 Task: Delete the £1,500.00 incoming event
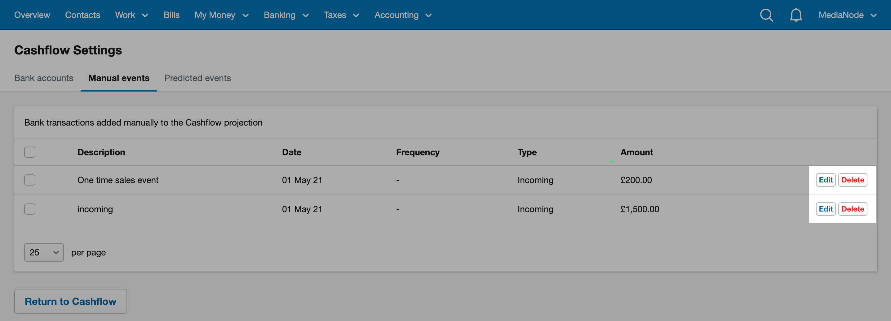[x=853, y=209]
